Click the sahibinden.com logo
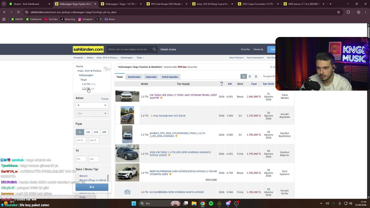Viewport: 370px width, 208px height. tap(88, 49)
